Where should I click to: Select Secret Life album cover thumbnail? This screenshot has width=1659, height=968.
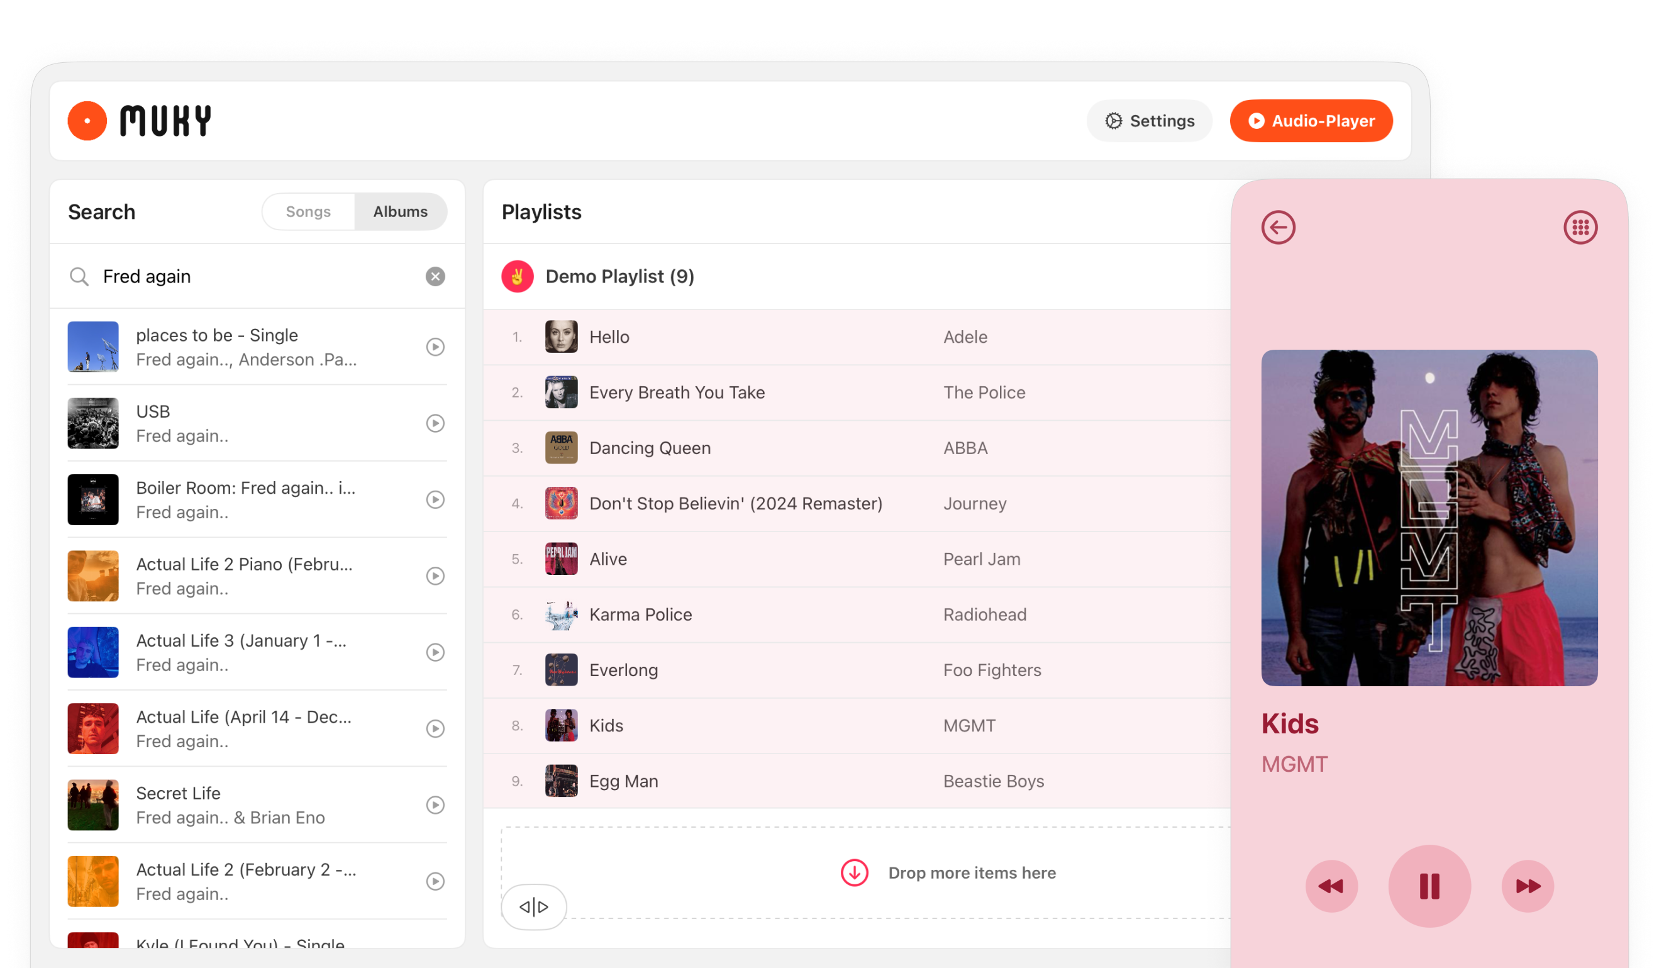point(93,805)
